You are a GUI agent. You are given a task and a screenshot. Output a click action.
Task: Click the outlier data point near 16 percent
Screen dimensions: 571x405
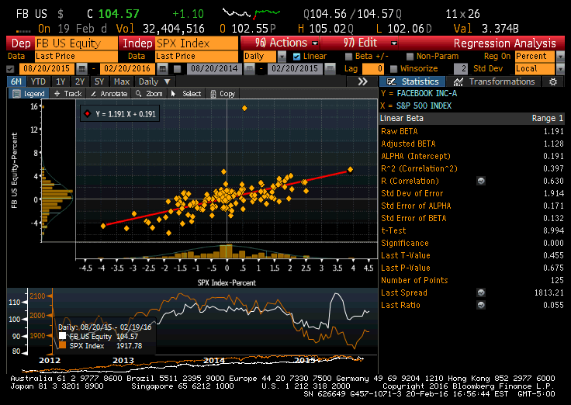pos(244,108)
